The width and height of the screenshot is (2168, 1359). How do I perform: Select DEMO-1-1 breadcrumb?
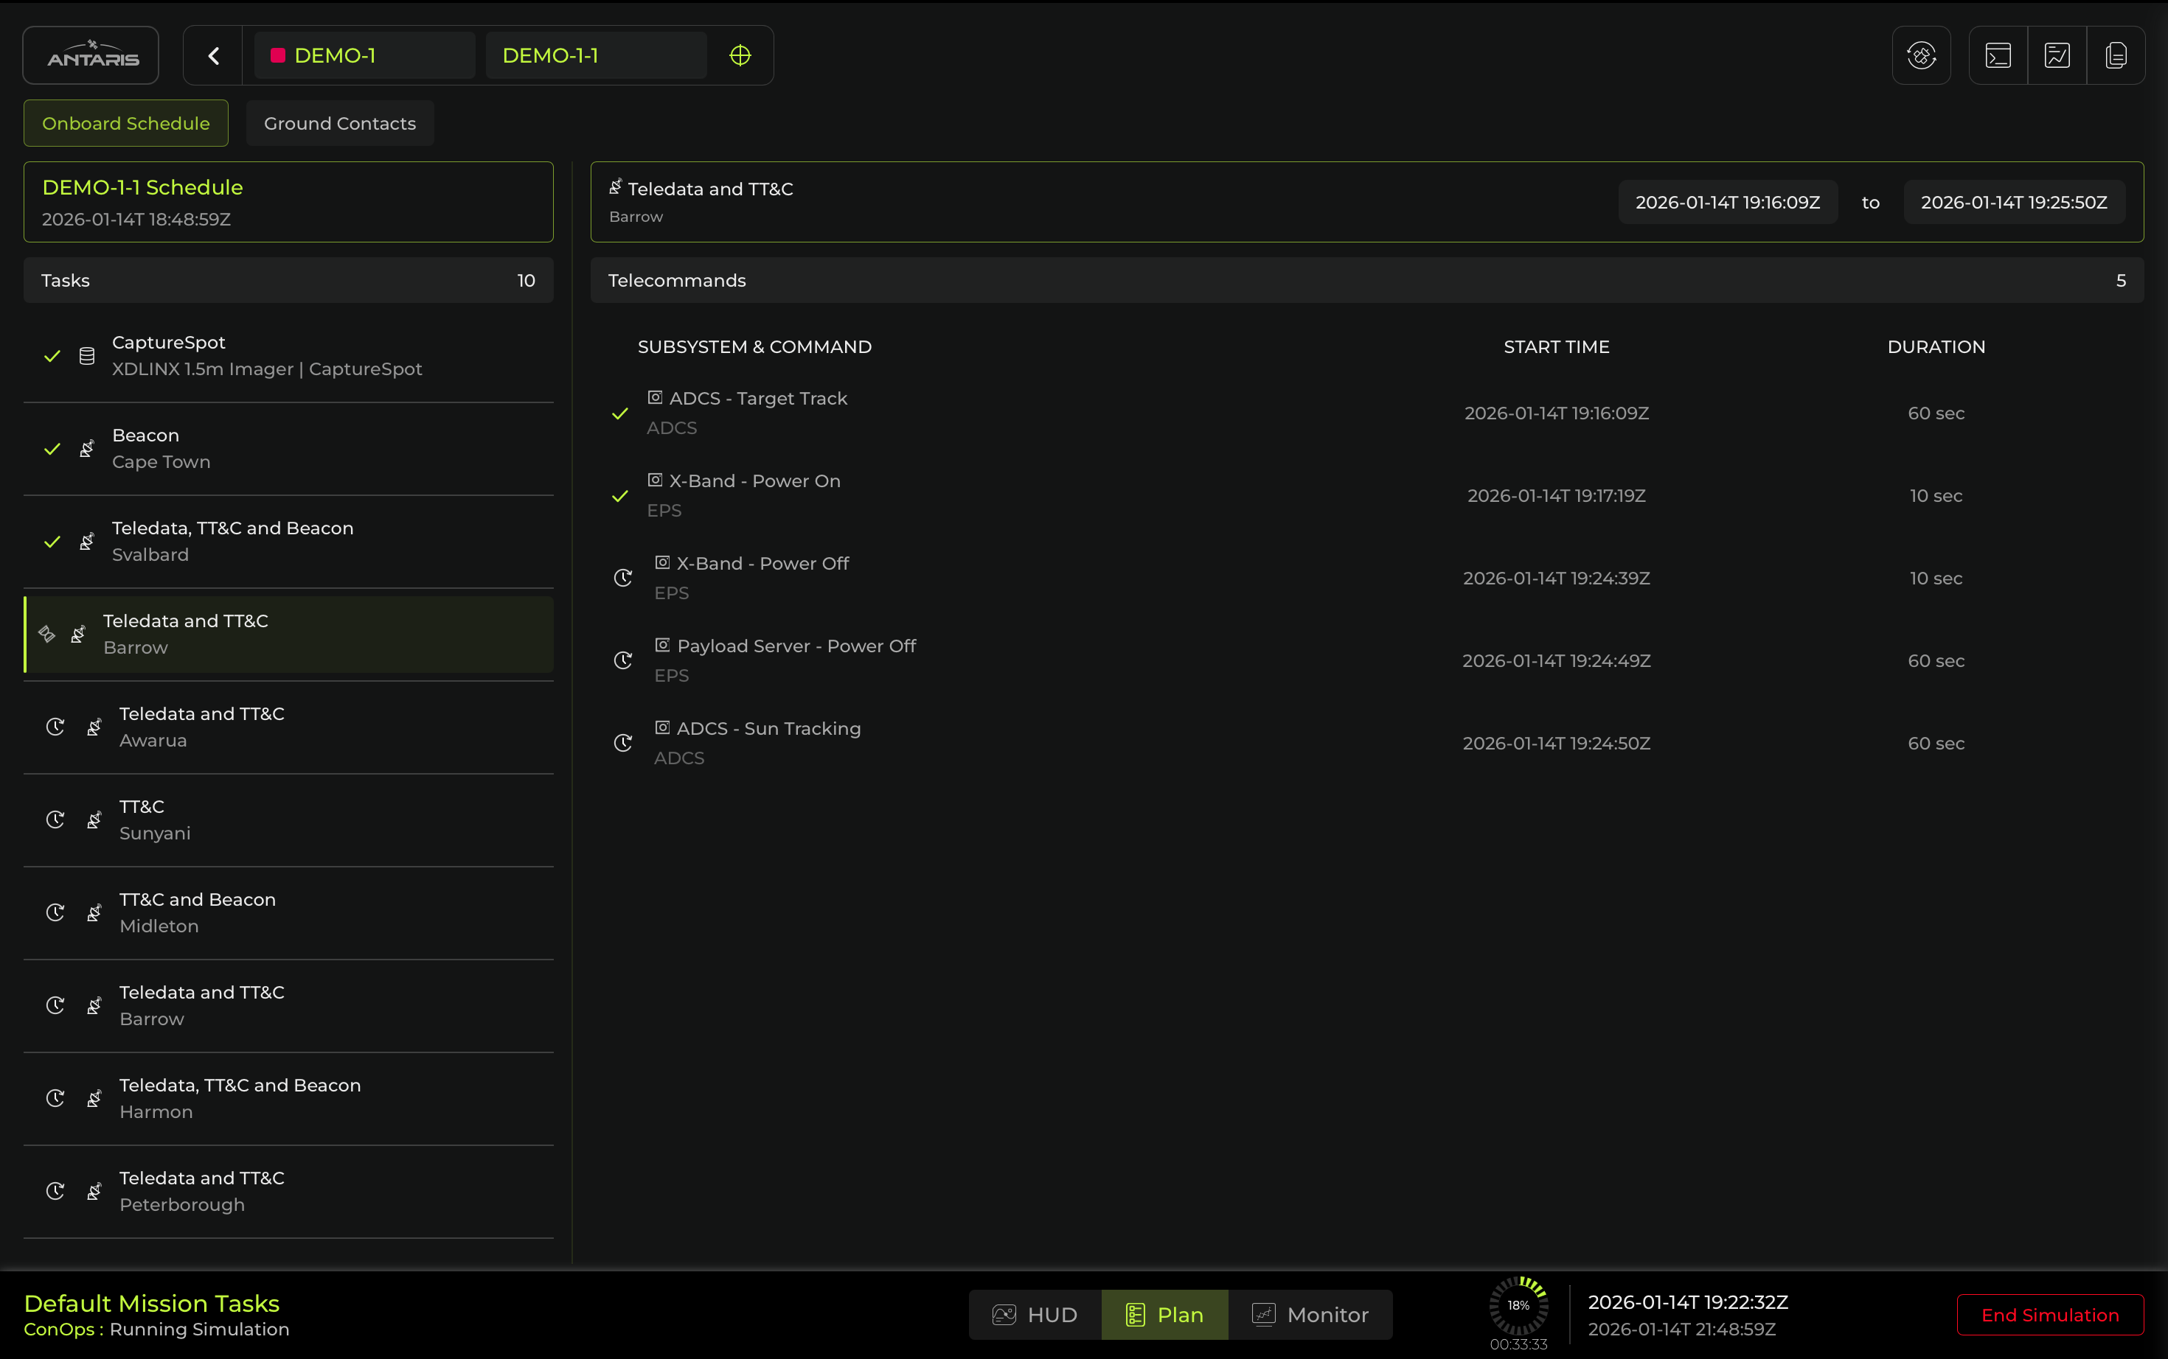[x=596, y=56]
